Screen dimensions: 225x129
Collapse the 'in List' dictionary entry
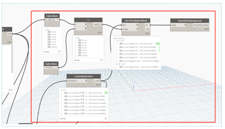click(116, 41)
